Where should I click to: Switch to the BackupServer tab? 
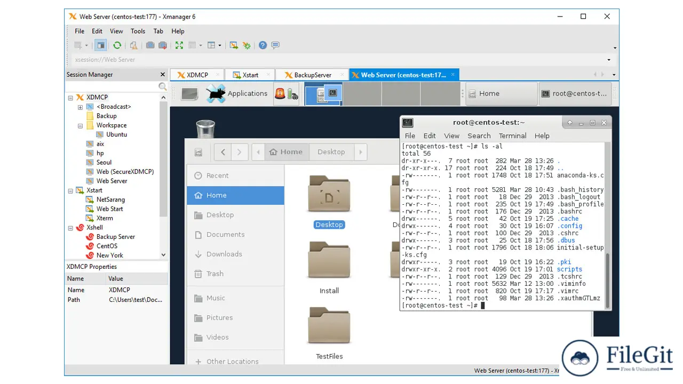[312, 75]
